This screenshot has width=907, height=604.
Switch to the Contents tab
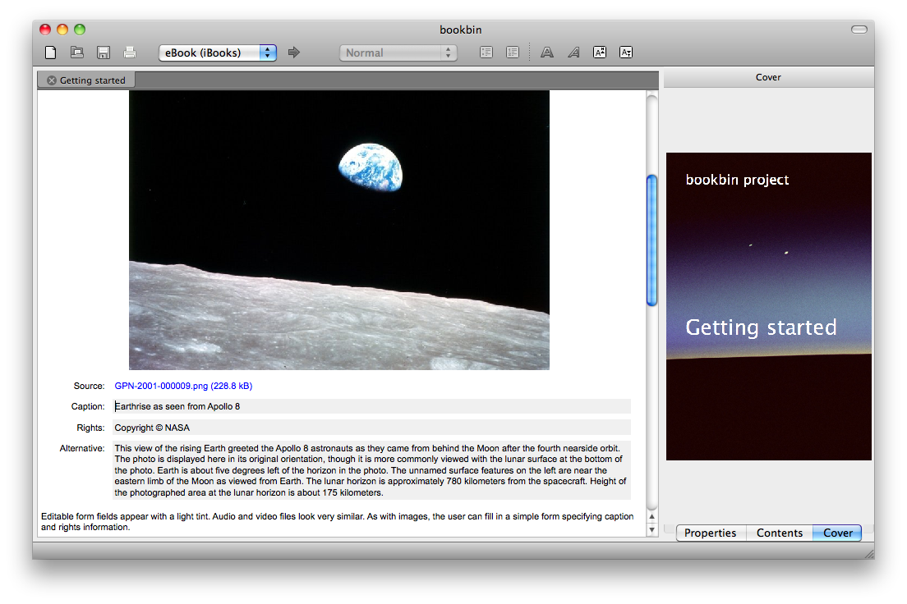pos(780,533)
